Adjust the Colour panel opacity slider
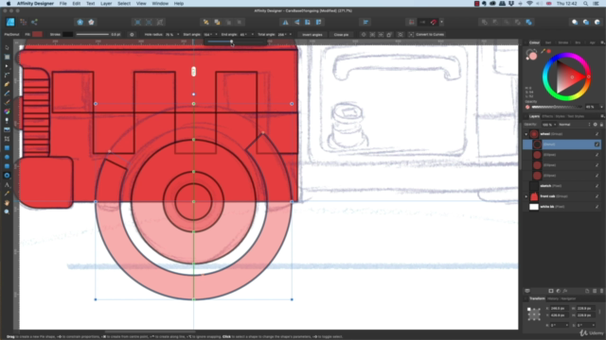 pyautogui.click(x=557, y=107)
